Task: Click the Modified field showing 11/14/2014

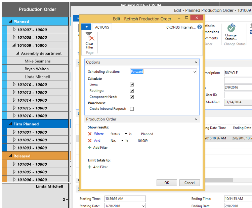Action: (x=238, y=102)
